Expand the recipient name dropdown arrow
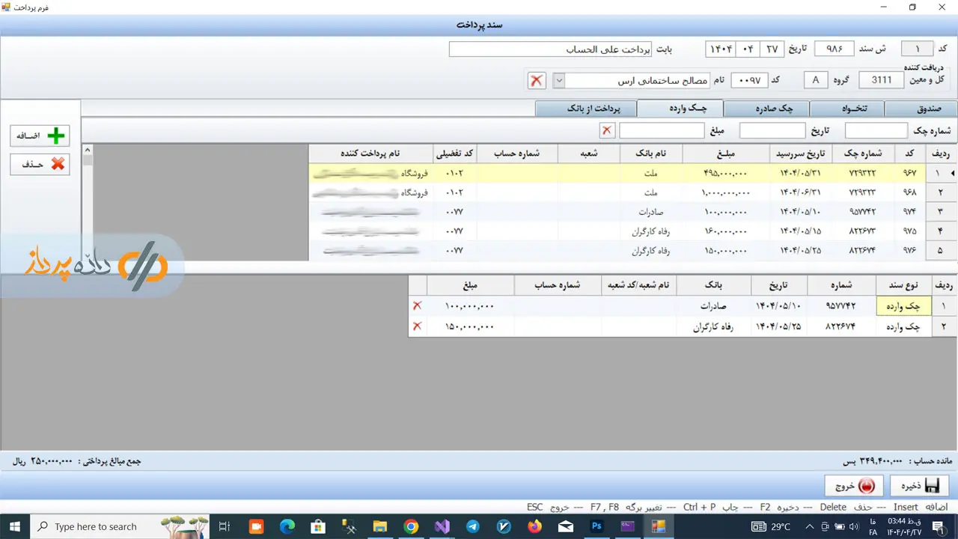958x539 pixels. click(558, 80)
